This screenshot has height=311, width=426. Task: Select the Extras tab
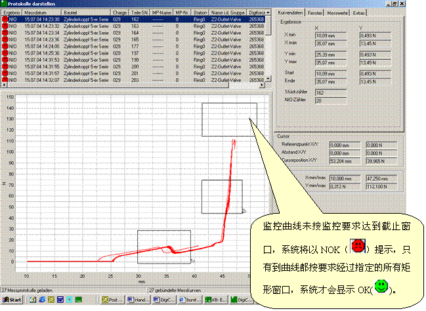pyautogui.click(x=360, y=12)
